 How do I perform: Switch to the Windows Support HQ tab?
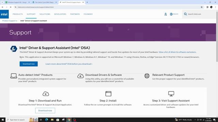17,2
